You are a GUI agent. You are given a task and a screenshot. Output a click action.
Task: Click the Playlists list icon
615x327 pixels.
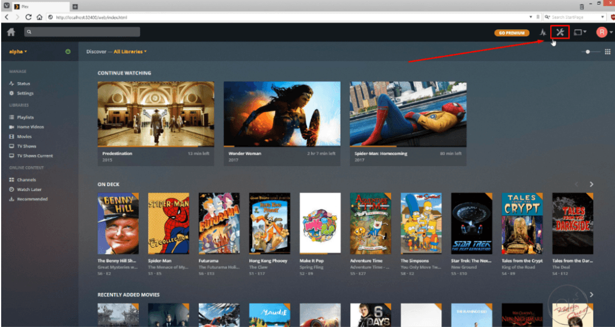click(x=11, y=117)
